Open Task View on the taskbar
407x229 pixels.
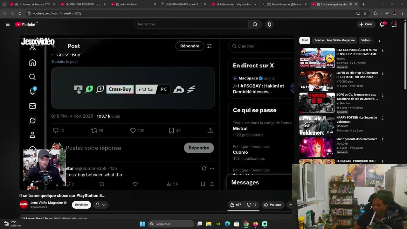(x=199, y=224)
